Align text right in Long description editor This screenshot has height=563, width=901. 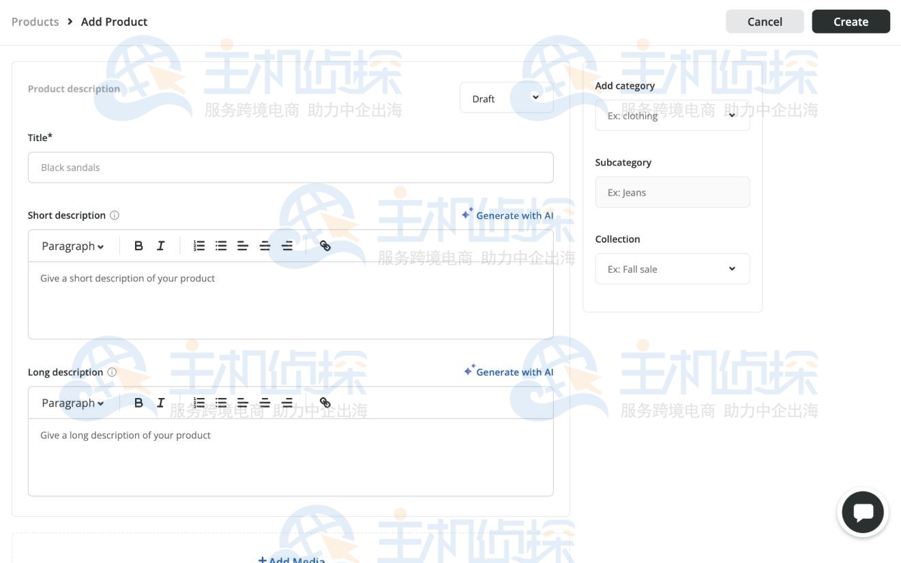point(287,403)
